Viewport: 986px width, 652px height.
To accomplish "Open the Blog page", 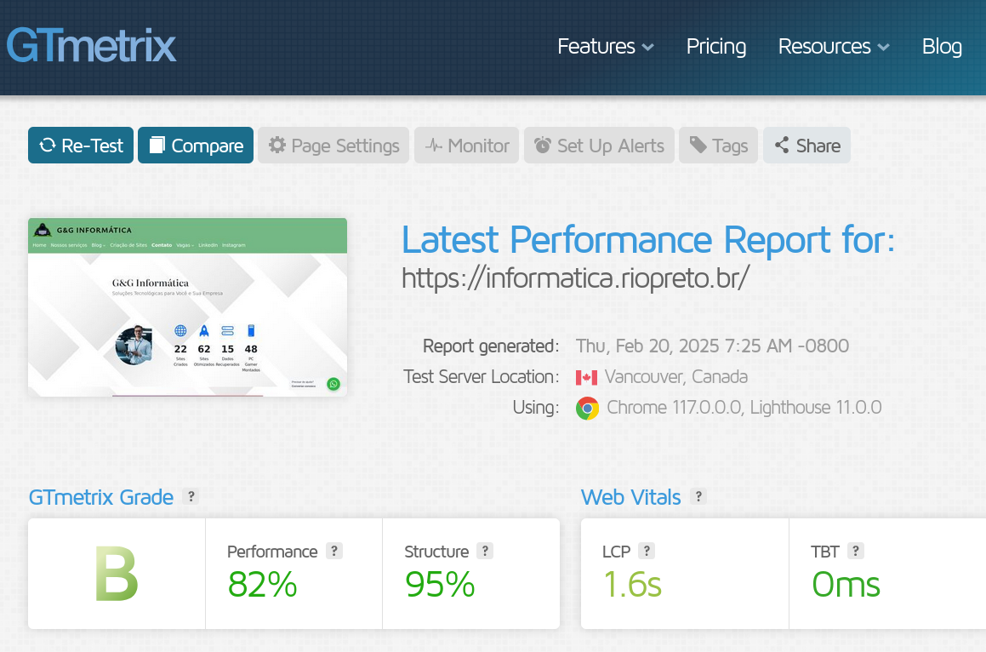I will (942, 47).
